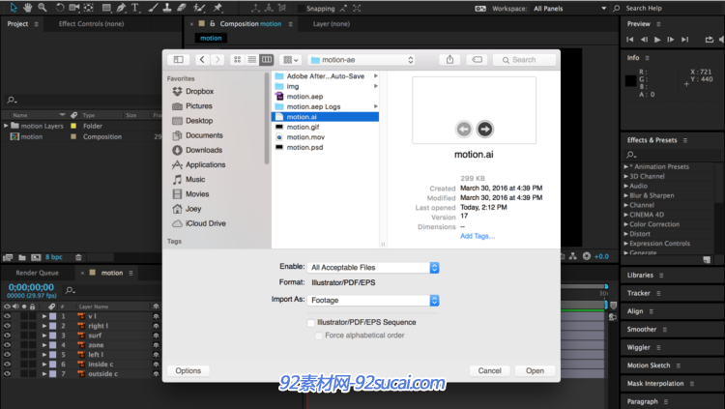The width and height of the screenshot is (725, 409).
Task: Click the dialog share icon
Action: (449, 60)
